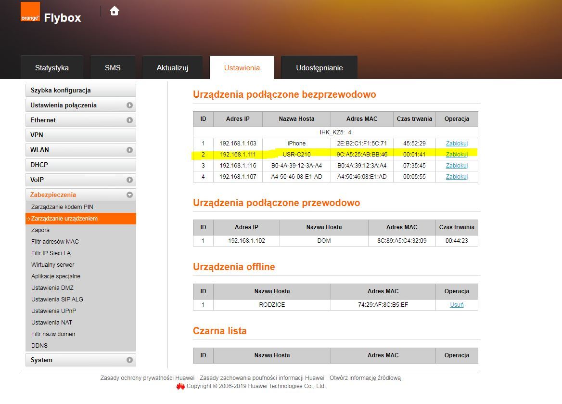Remove the offline RODZICE device via Usuń
The height and width of the screenshot is (404, 562).
tap(457, 305)
